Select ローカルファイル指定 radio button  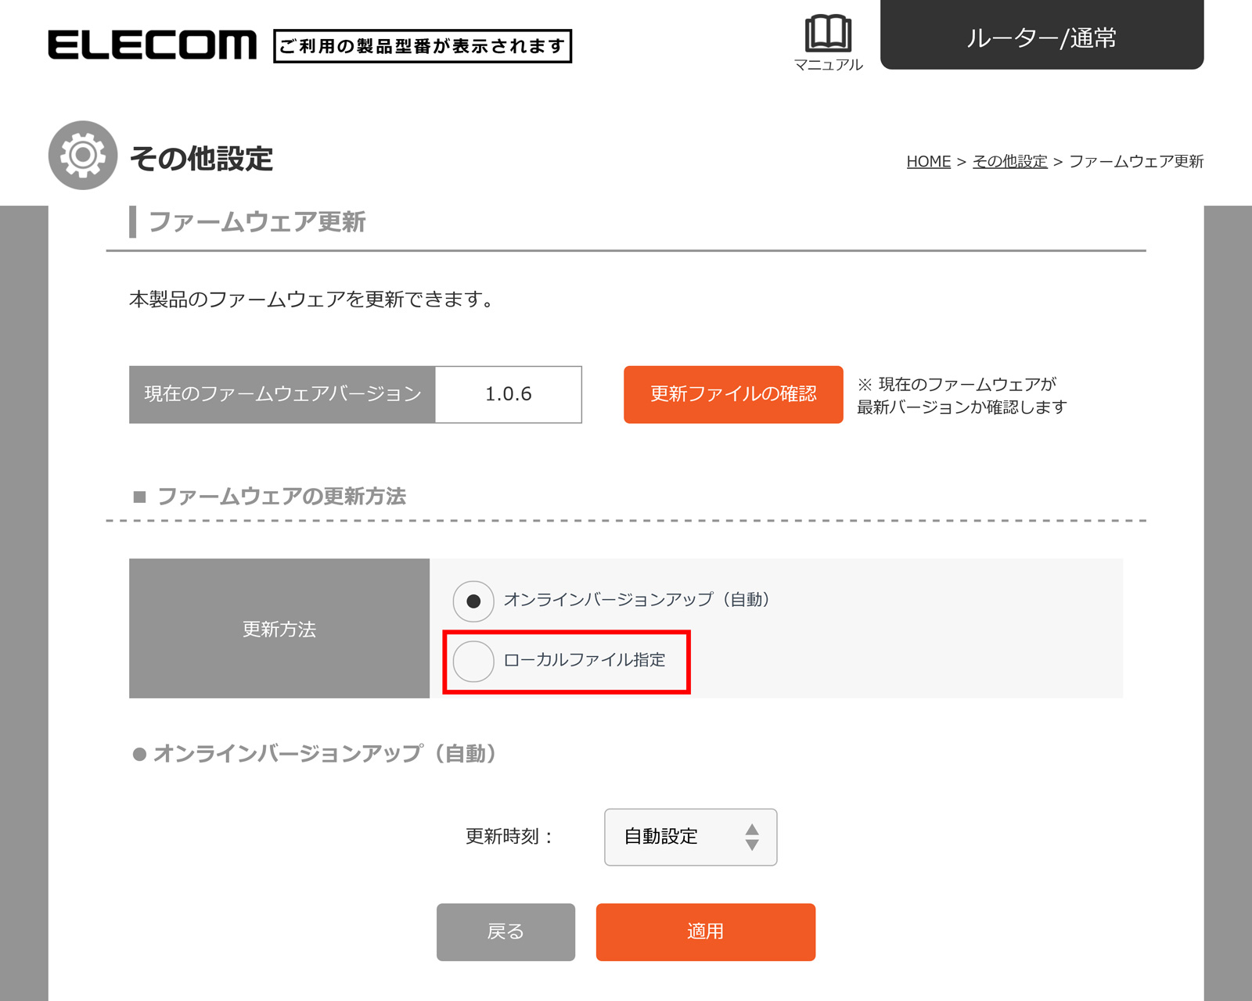[x=473, y=662]
